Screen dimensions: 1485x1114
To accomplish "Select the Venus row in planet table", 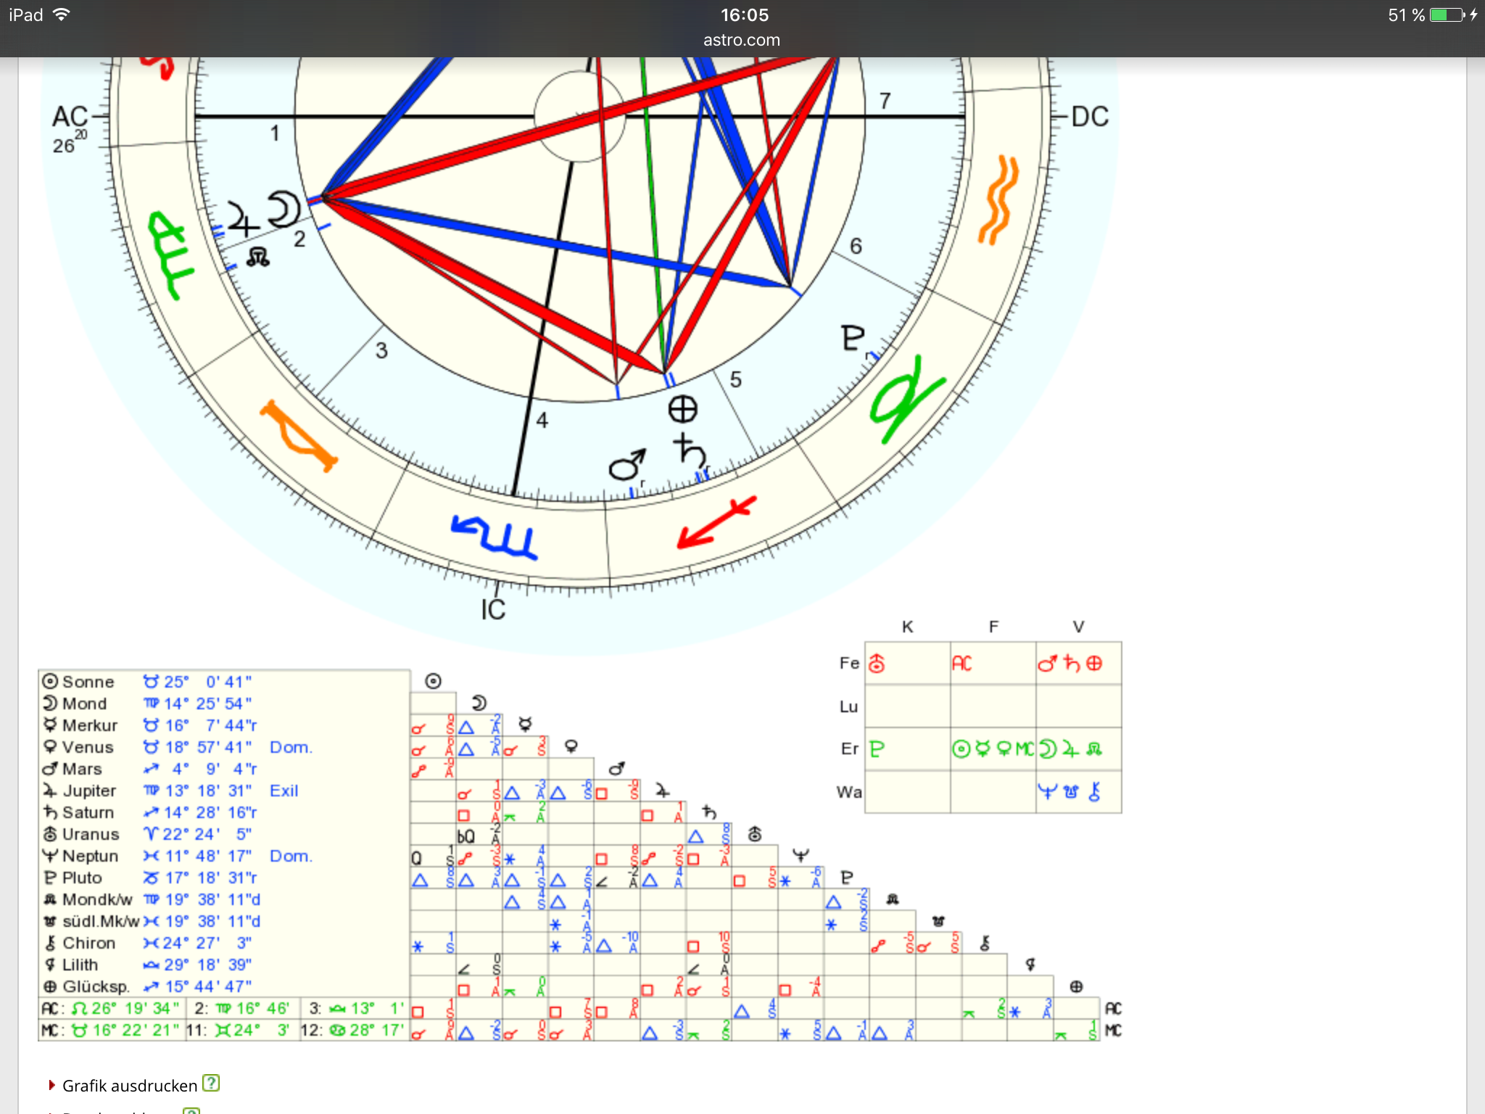I will [x=224, y=747].
